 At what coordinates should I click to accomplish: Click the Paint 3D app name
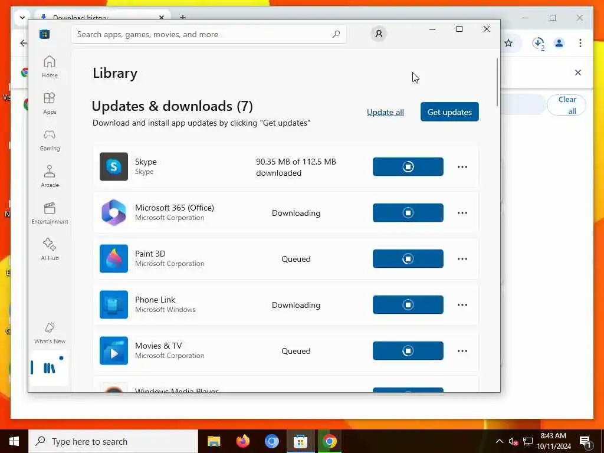pos(150,254)
